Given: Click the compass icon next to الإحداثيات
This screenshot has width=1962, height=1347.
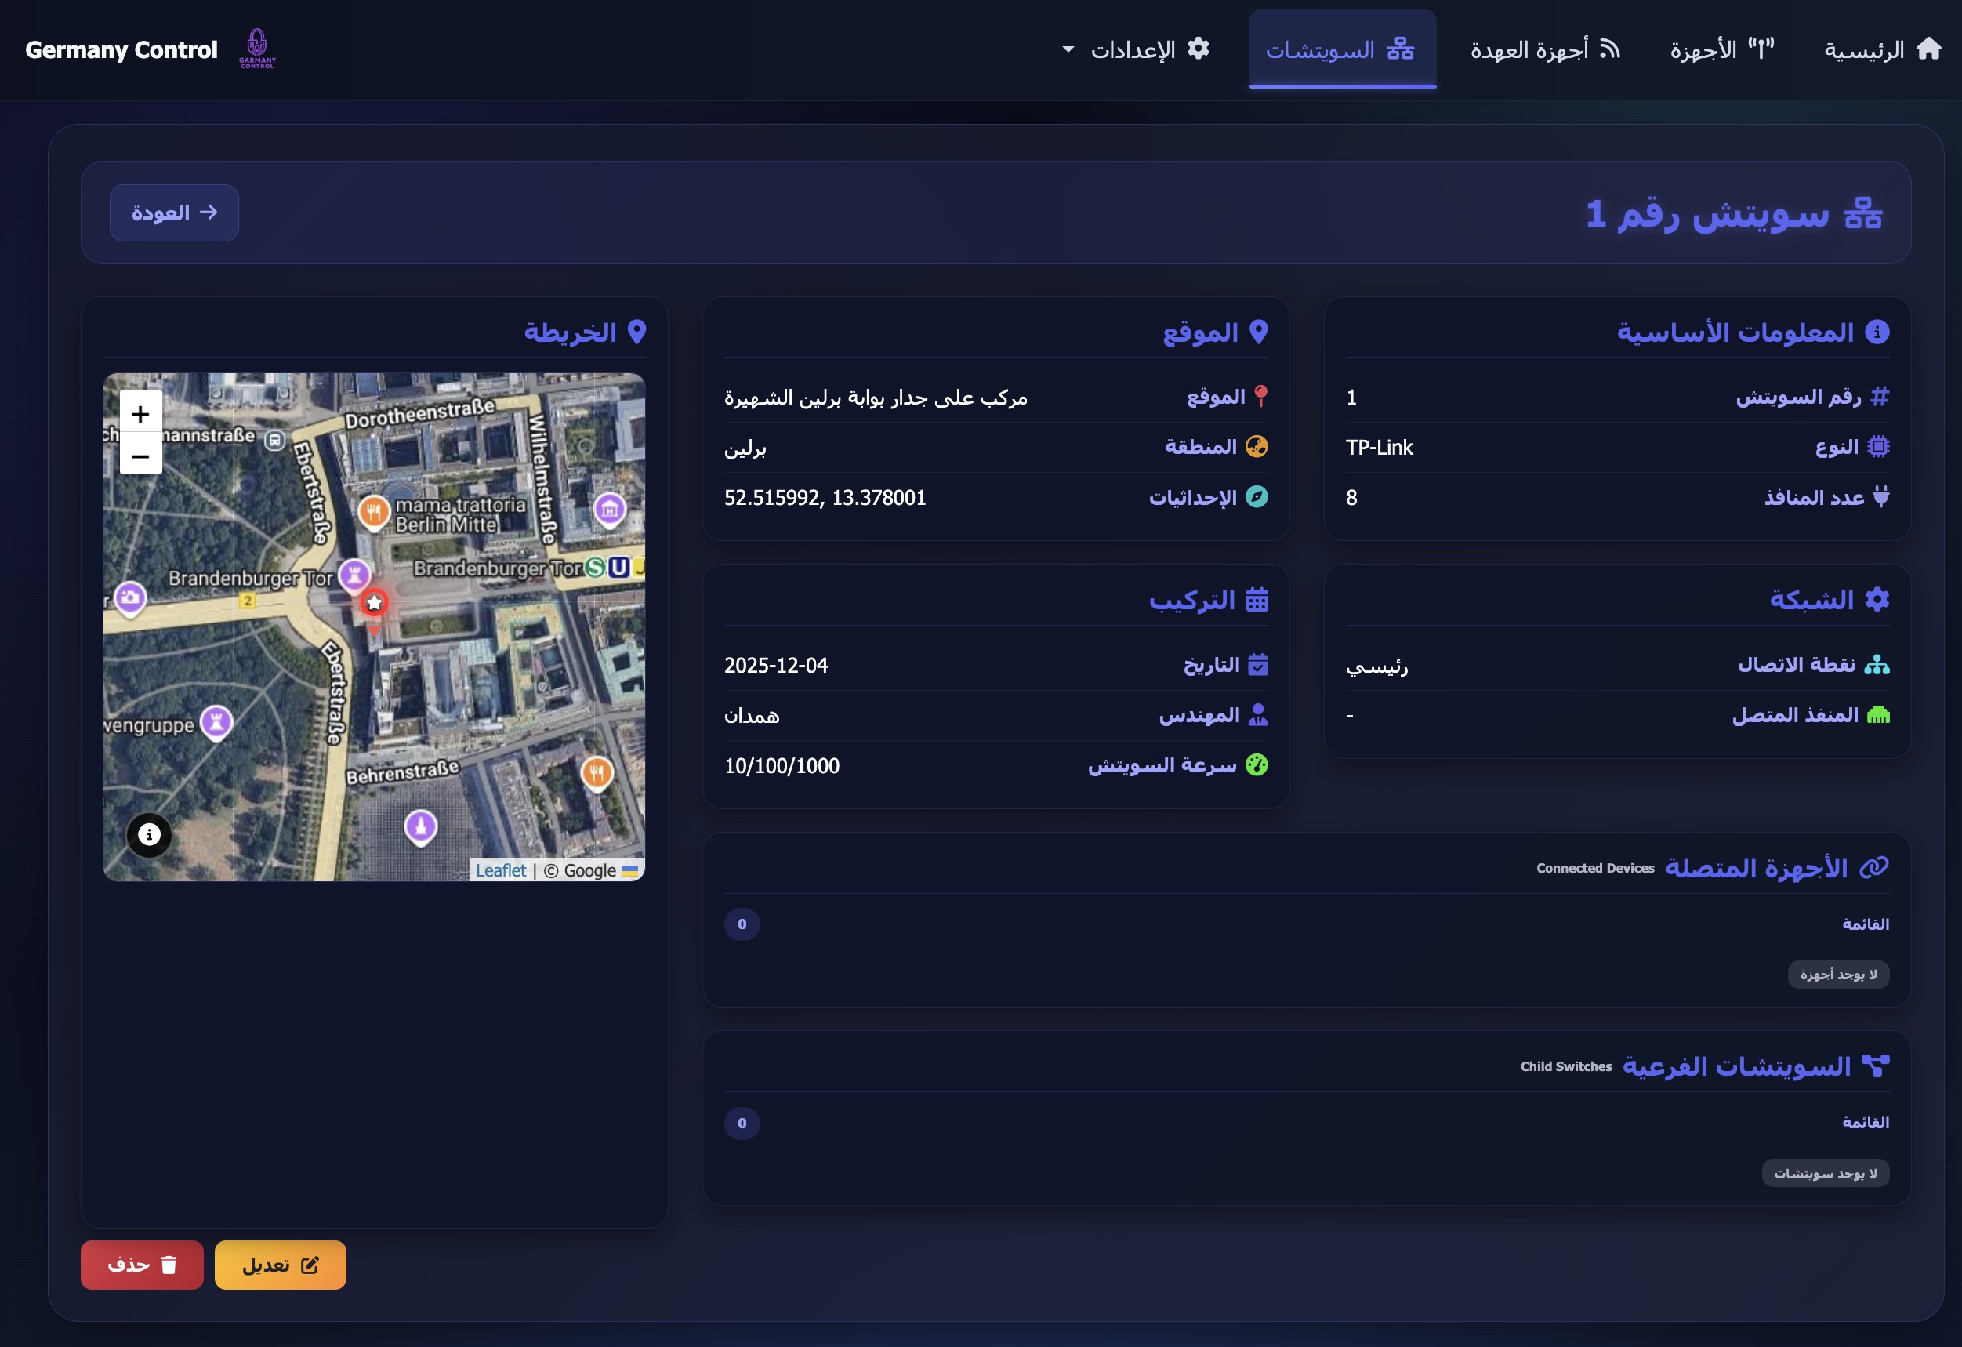Looking at the screenshot, I should (1259, 497).
